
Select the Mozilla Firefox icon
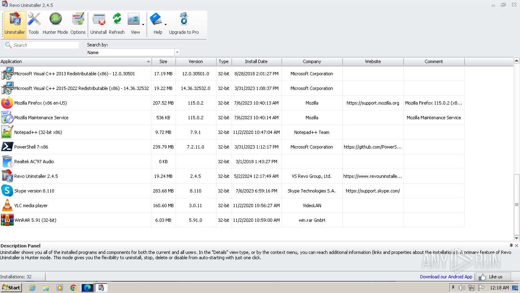point(7,103)
